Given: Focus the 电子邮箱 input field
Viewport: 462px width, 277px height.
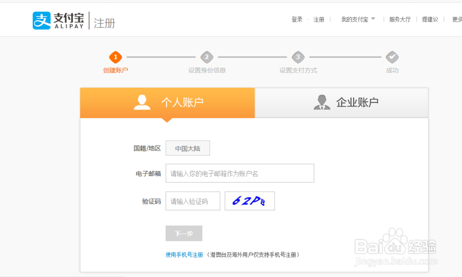Looking at the screenshot, I should [240, 173].
